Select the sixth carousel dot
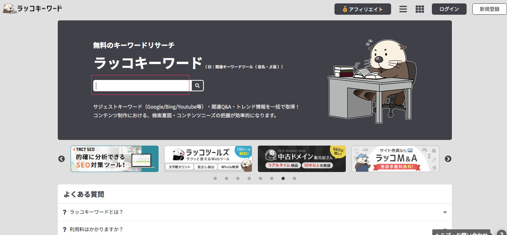 coord(272,178)
